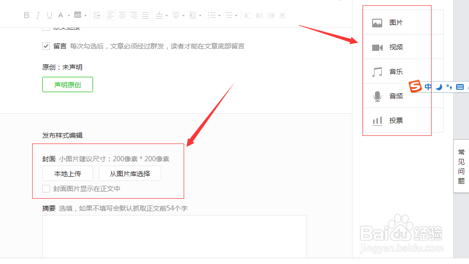Insert 视频 from the media panel
This screenshot has width=469, height=264.
click(403, 47)
